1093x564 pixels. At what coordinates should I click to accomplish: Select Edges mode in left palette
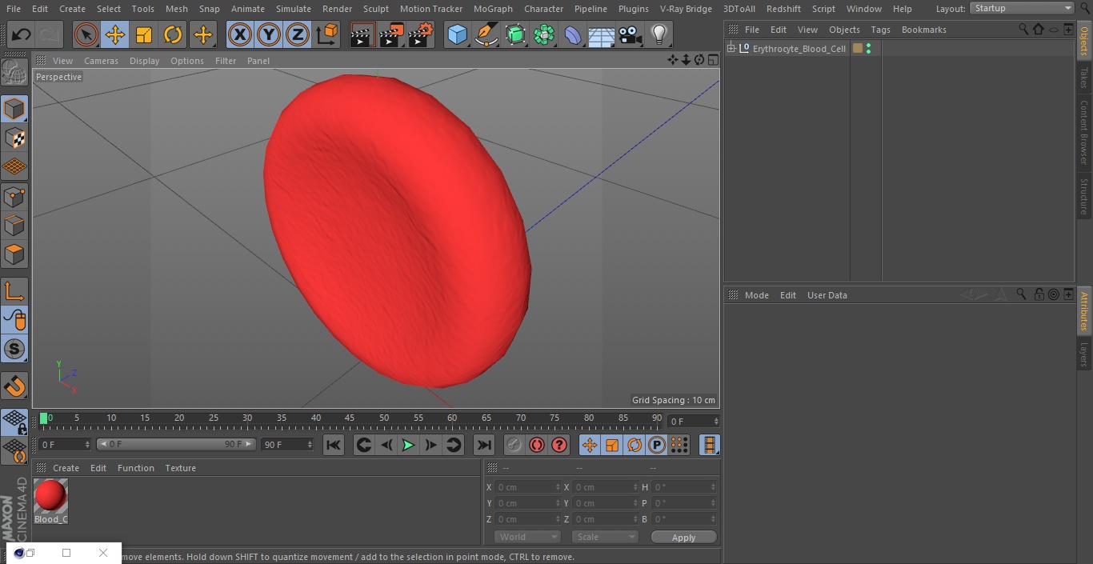click(x=14, y=225)
